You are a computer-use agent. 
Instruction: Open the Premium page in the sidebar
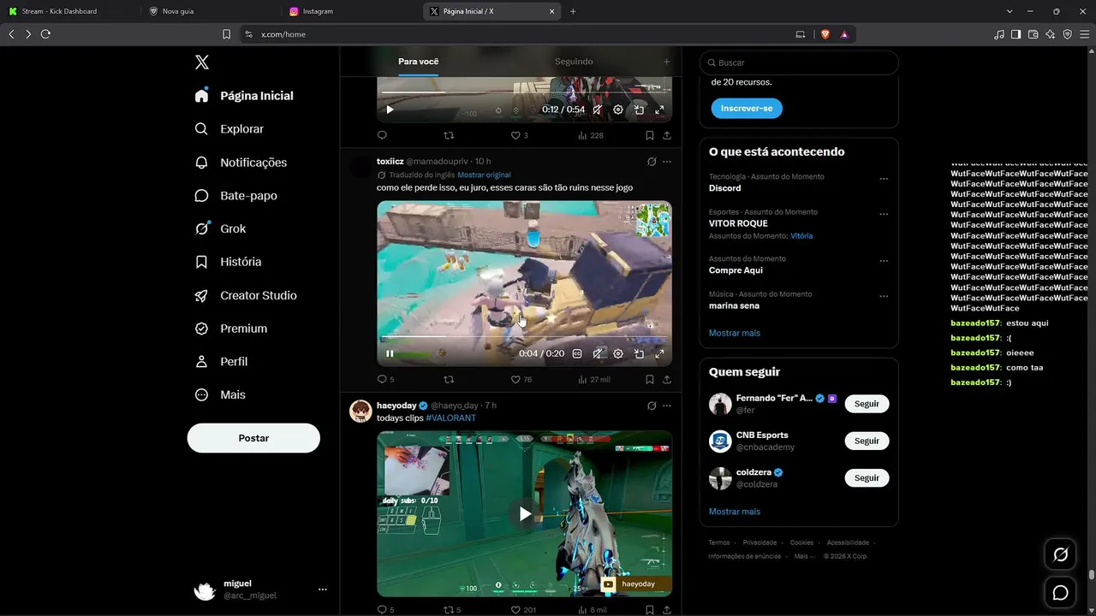coord(231,329)
